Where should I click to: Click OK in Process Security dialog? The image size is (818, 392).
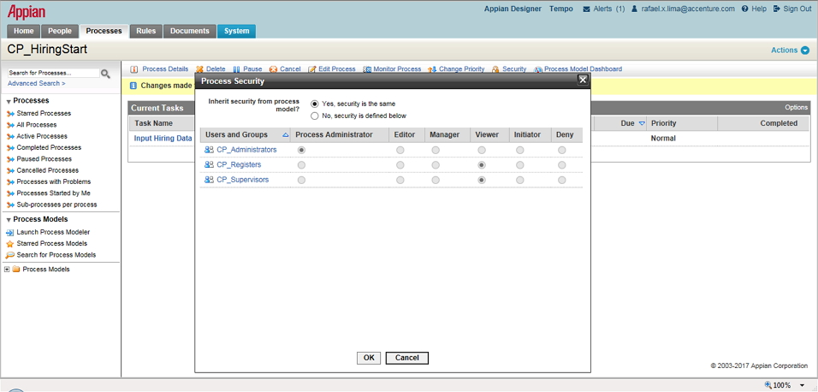369,358
